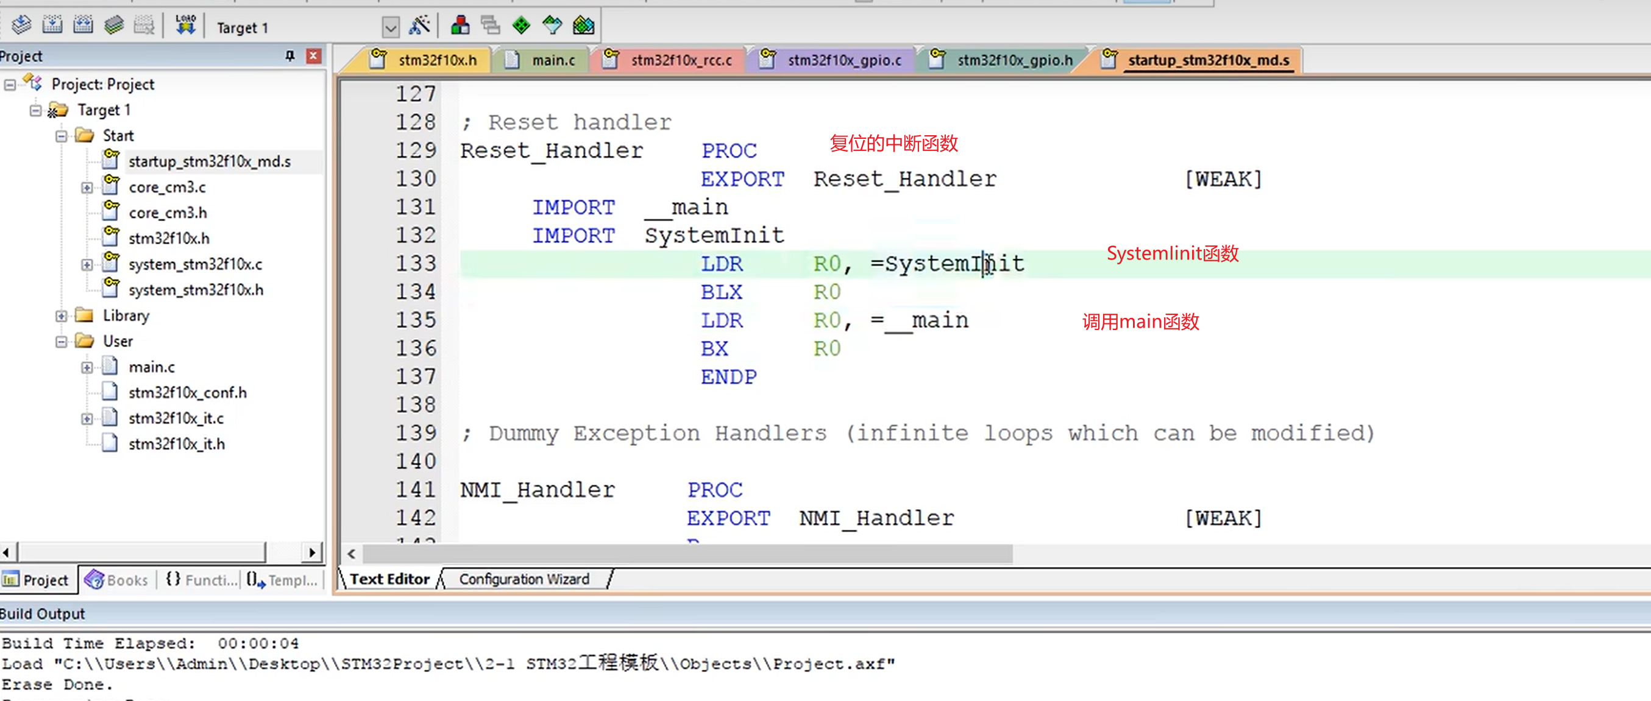
Task: Click the Manage Multi-Project Workspace icon
Action: click(491, 26)
